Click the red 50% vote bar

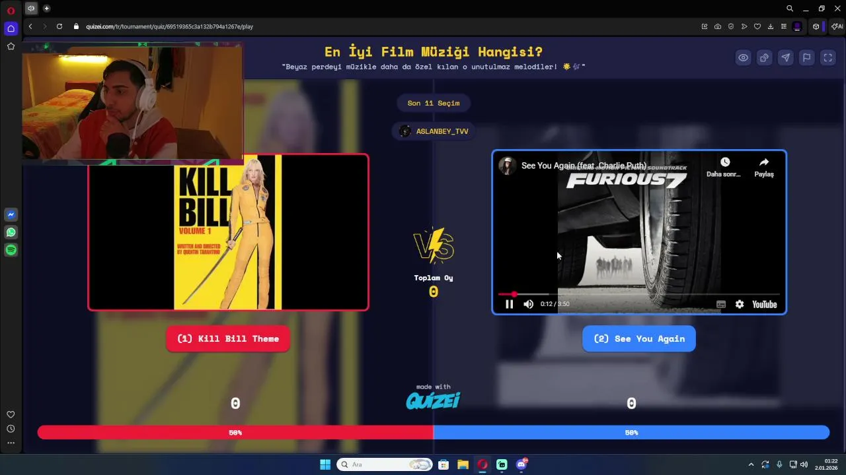click(x=235, y=432)
